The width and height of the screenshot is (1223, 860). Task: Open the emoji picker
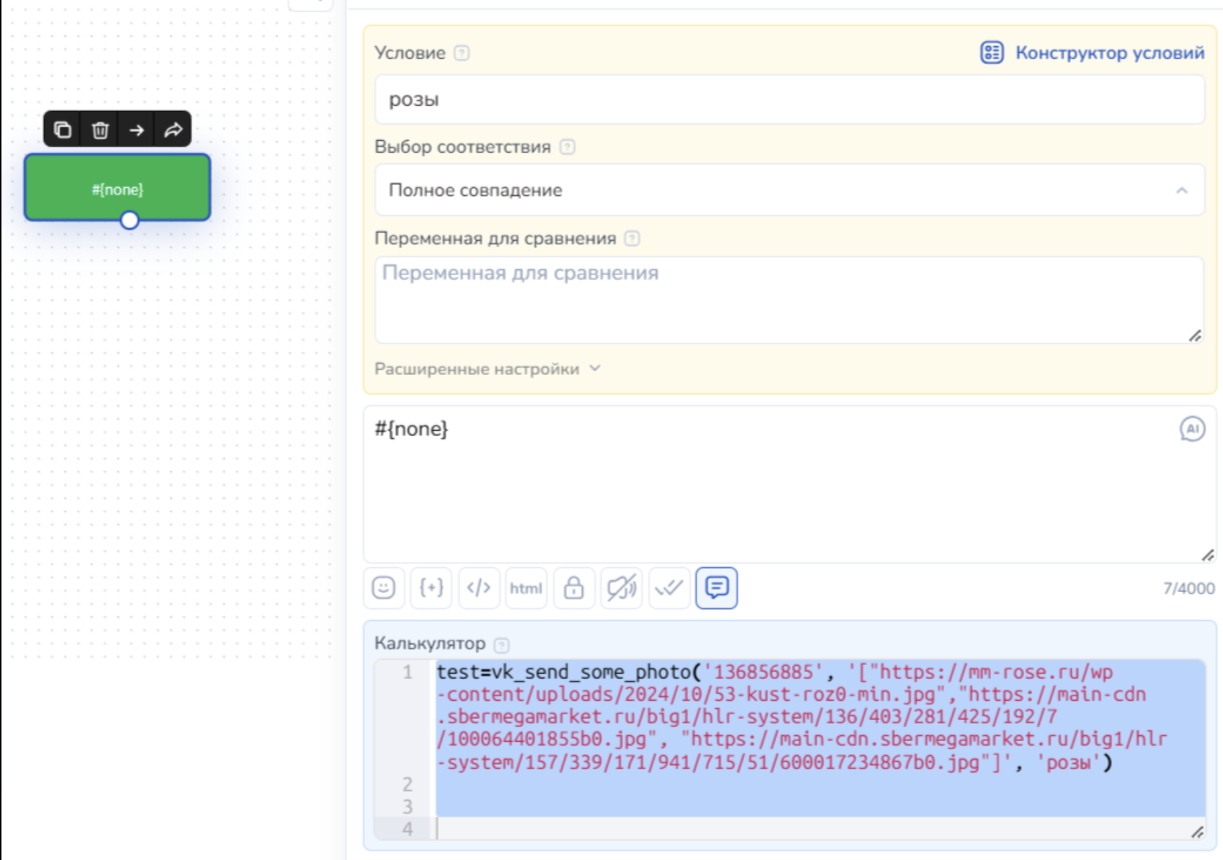pos(383,588)
